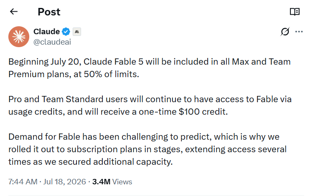Click the Pro and Team Standard paragraph

tap(150, 106)
